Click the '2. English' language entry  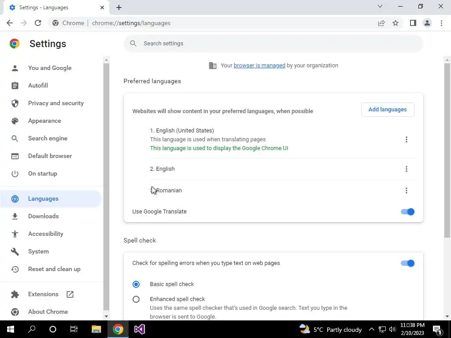click(162, 169)
